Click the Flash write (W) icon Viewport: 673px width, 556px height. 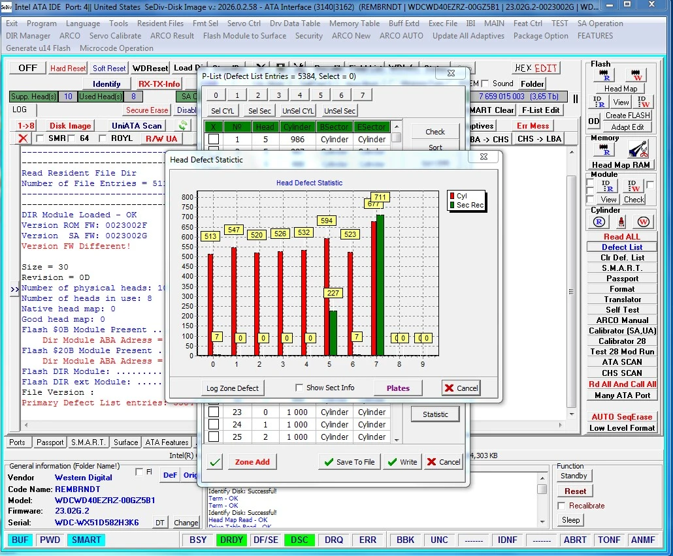(x=636, y=75)
